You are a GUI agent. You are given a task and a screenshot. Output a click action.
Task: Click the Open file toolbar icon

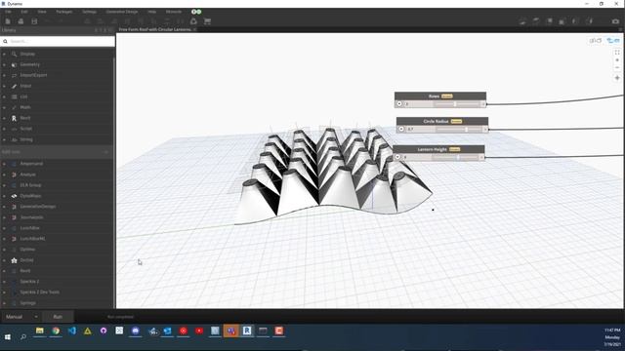[x=21, y=21]
